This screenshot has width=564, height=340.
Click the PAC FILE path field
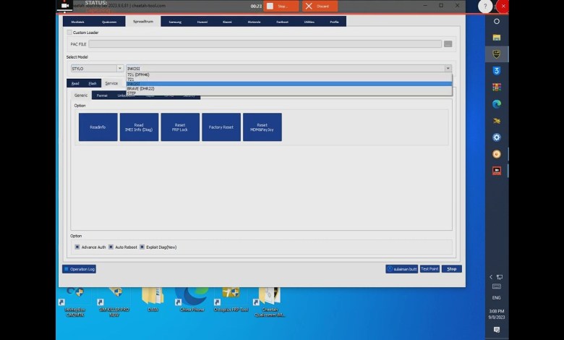pyautogui.click(x=265, y=44)
